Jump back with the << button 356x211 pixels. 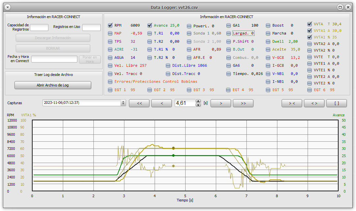(139, 103)
